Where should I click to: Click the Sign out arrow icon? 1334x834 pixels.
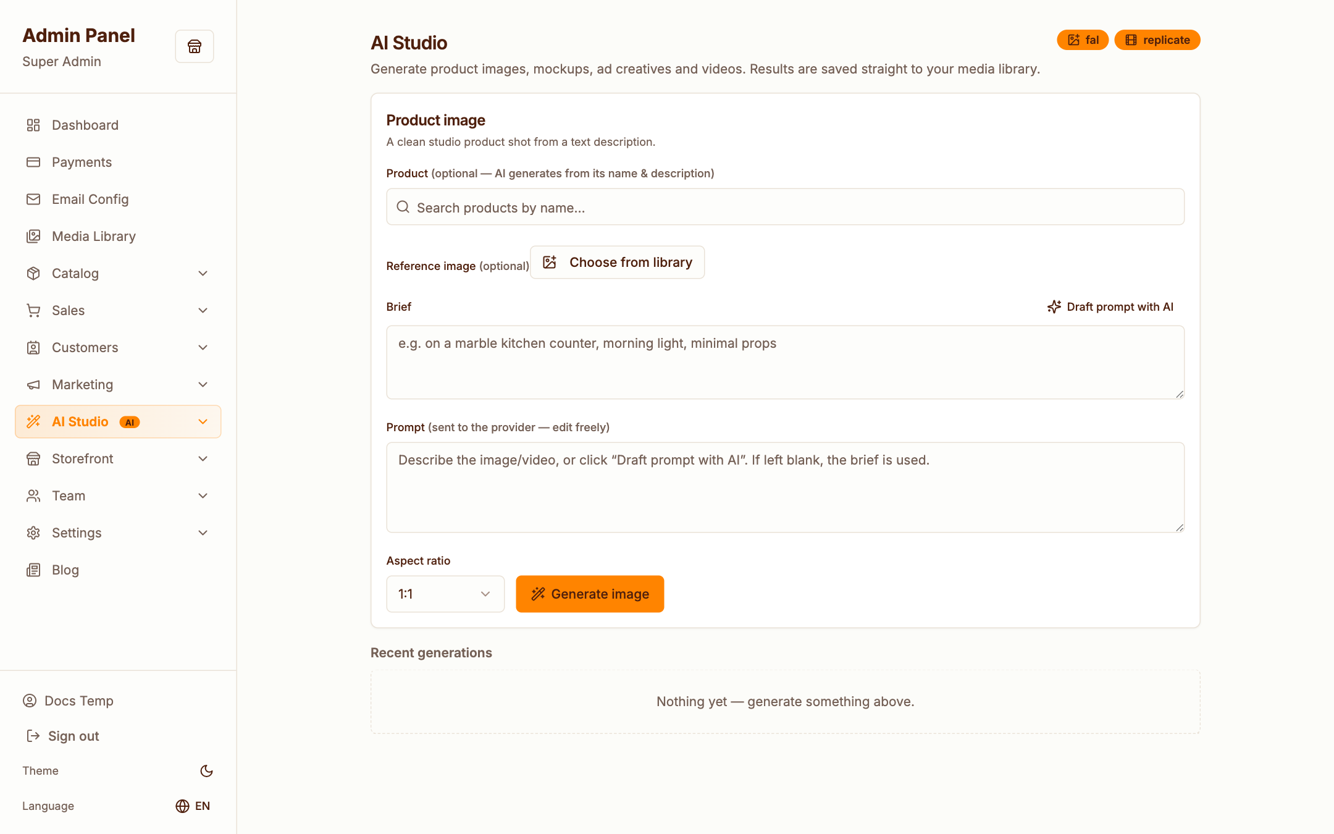[33, 736]
